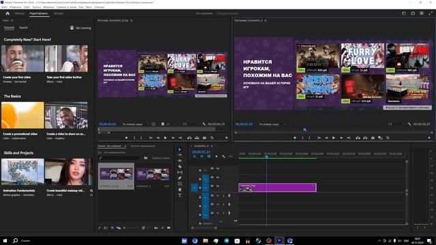Mute audio track A1
This screenshot has width=436, height=245.
coord(218,196)
